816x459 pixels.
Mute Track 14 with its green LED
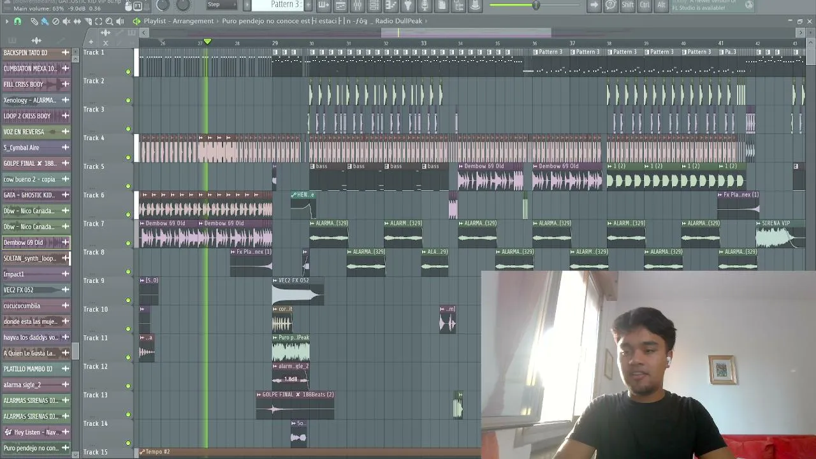click(x=128, y=443)
